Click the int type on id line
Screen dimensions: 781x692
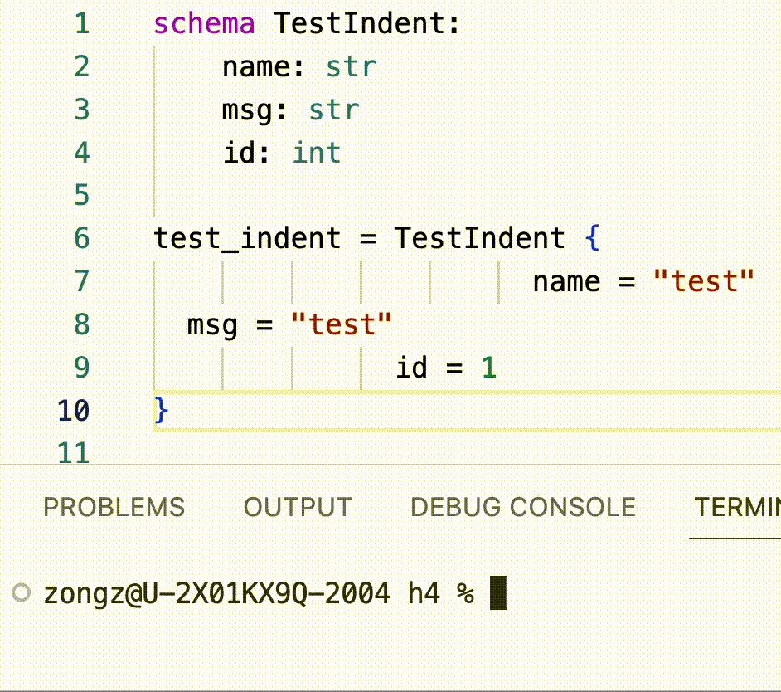tap(317, 153)
